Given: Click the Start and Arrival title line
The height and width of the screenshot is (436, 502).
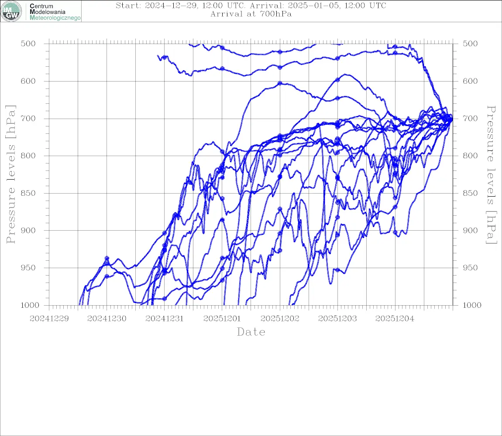Looking at the screenshot, I should point(251,5).
